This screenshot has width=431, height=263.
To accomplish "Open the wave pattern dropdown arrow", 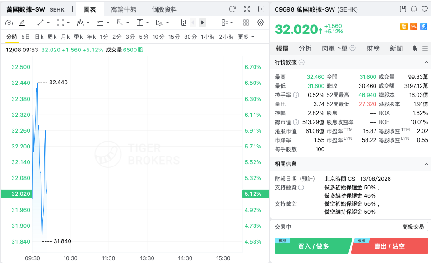I will pos(88,23).
